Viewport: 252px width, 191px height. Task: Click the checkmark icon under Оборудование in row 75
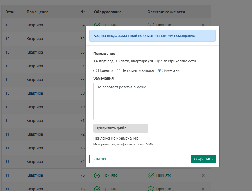tap(97, 175)
